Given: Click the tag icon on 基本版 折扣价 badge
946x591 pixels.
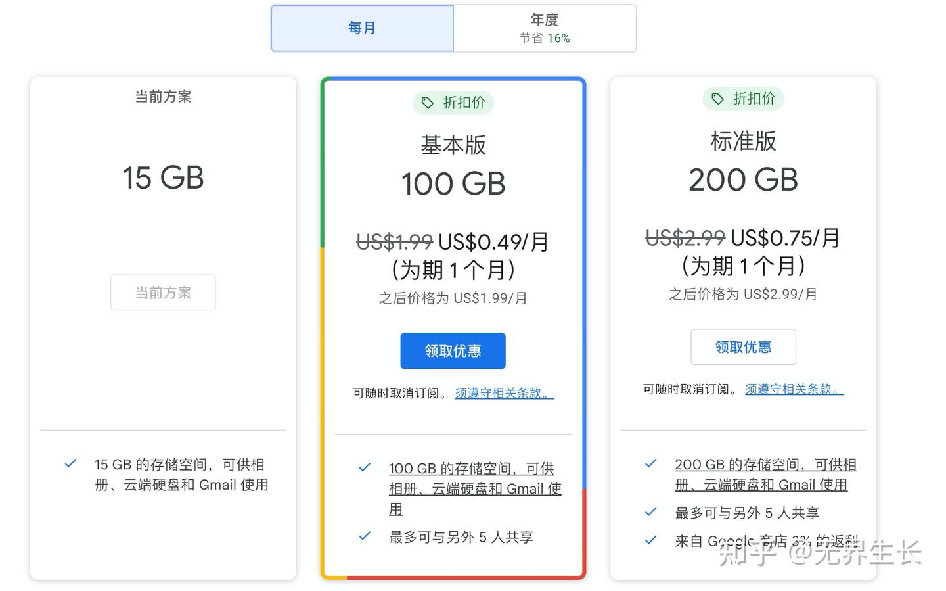Looking at the screenshot, I should (428, 103).
